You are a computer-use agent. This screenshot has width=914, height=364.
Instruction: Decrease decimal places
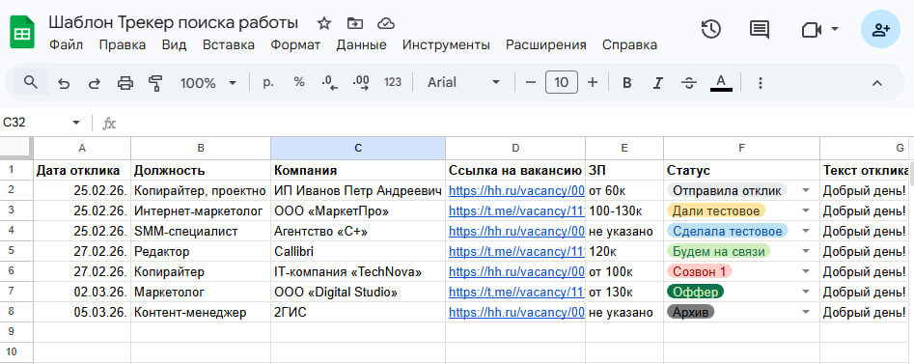click(x=330, y=83)
